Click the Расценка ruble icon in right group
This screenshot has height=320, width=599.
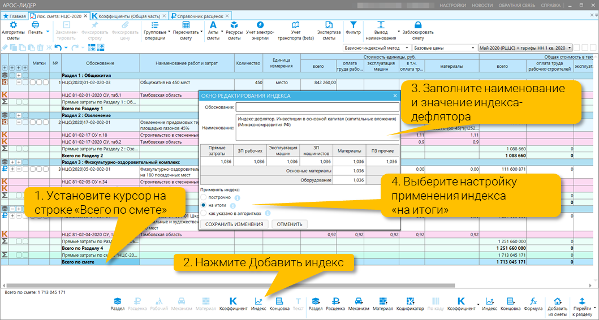tap(335, 301)
